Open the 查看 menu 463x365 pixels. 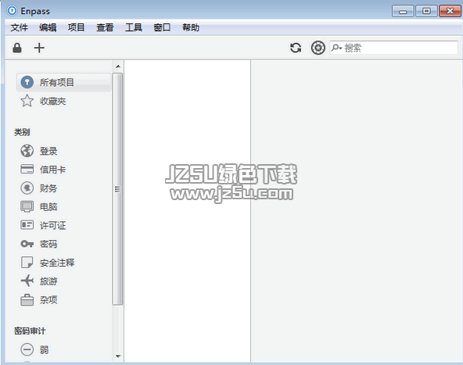click(105, 27)
